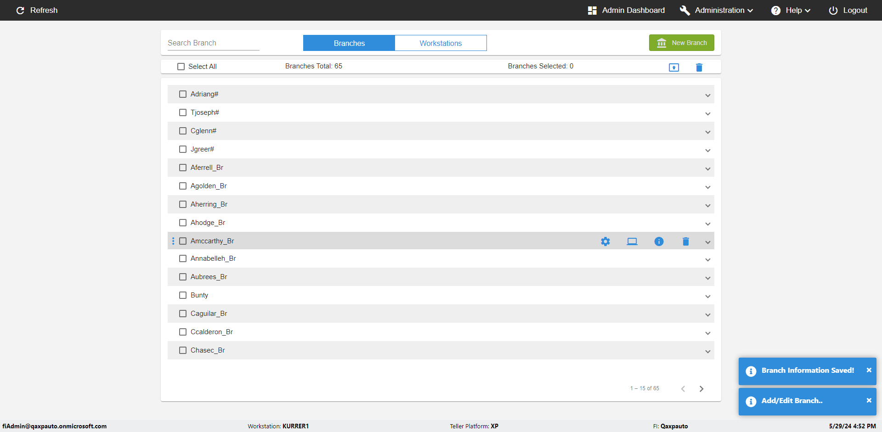Click the Workstation: KURRER1 status text
Viewport: 882px width, 432px height.
point(278,426)
